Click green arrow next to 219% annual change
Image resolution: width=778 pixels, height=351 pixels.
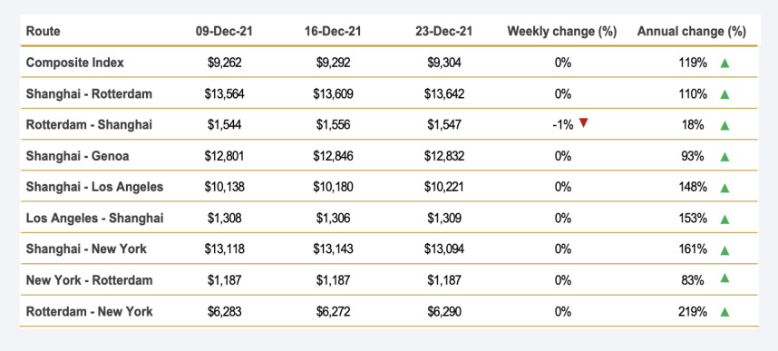coord(725,312)
